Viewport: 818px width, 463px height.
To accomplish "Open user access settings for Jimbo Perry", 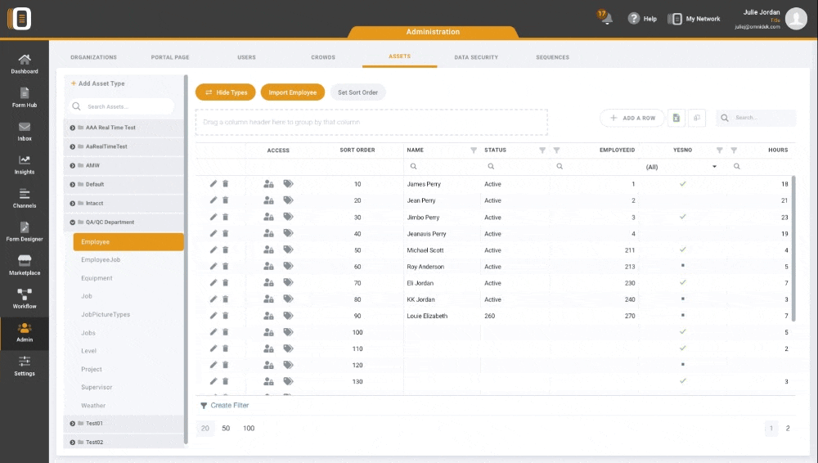I will click(268, 218).
